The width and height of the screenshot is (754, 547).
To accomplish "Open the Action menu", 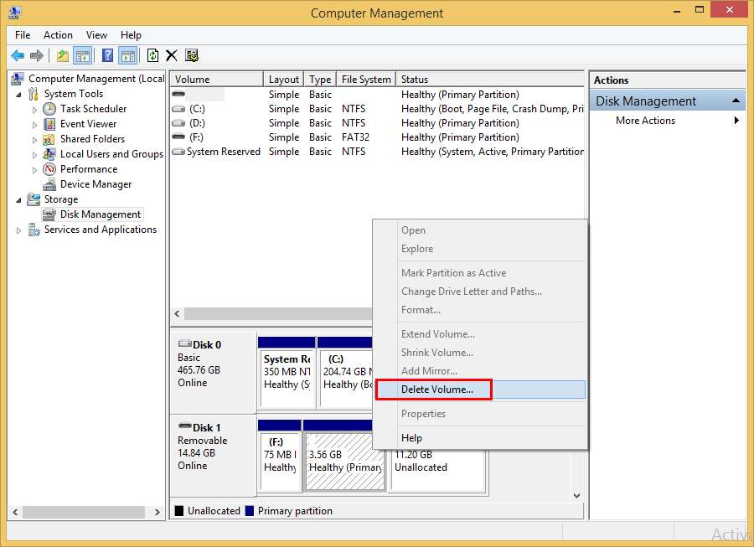I will coord(58,35).
